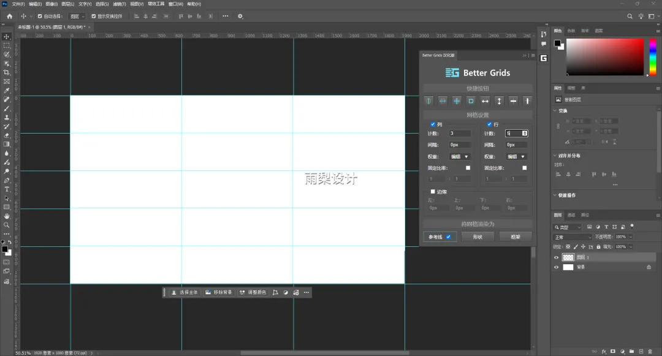The height and width of the screenshot is (356, 662).
Task: Enable fixed ratio checkbox under rows
Action: click(524, 168)
